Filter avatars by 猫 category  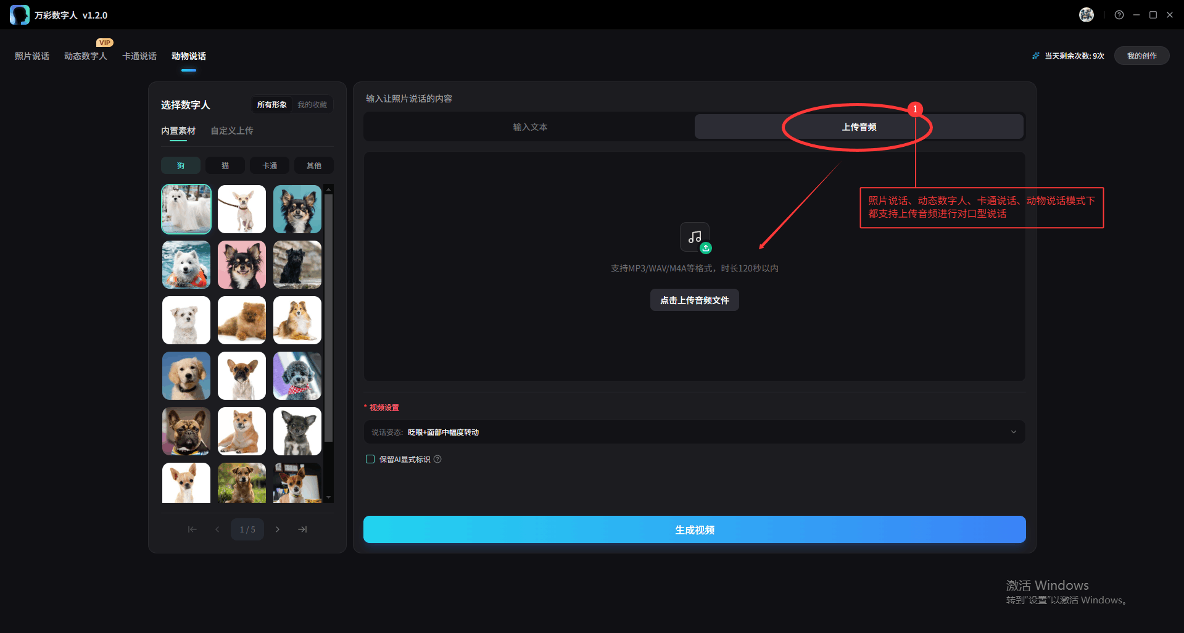click(225, 165)
